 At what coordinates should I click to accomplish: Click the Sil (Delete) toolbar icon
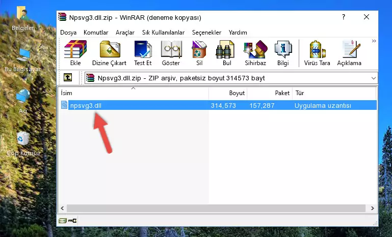[x=199, y=53]
